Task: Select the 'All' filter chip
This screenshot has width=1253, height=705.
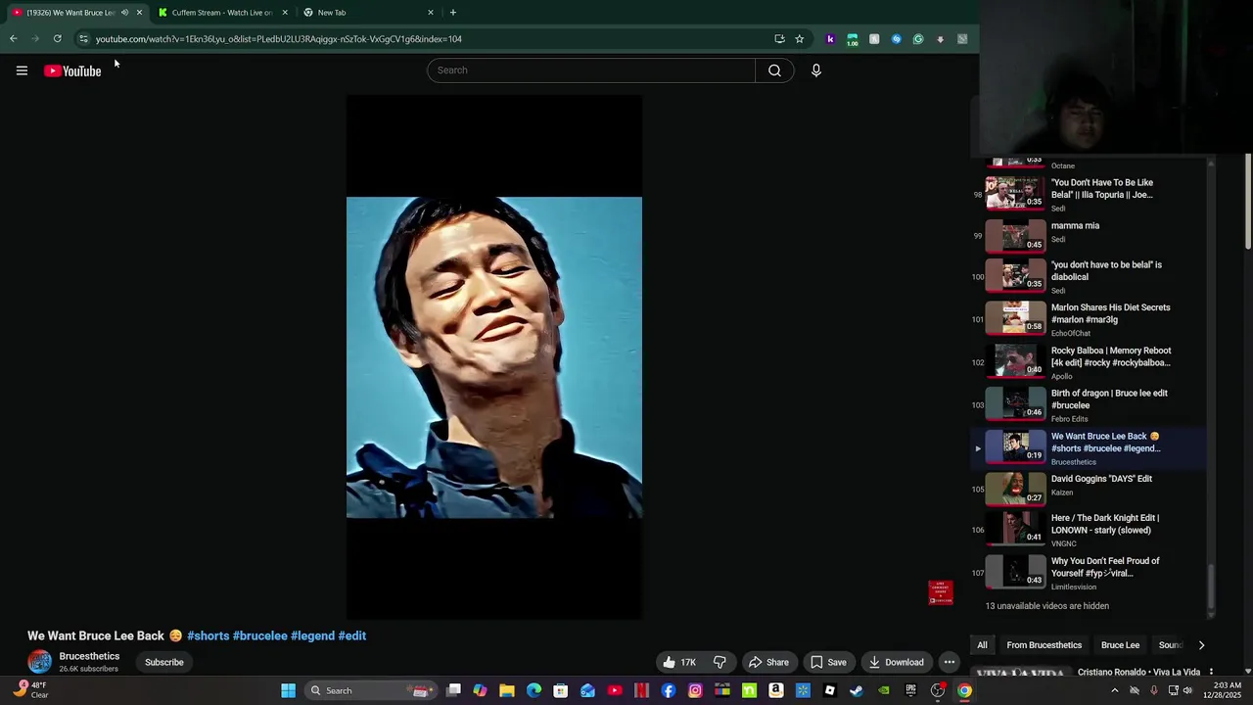Action: pyautogui.click(x=982, y=645)
